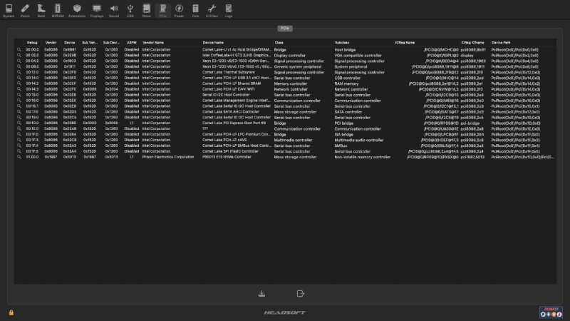Sort by the Debug column header

pos(32,43)
